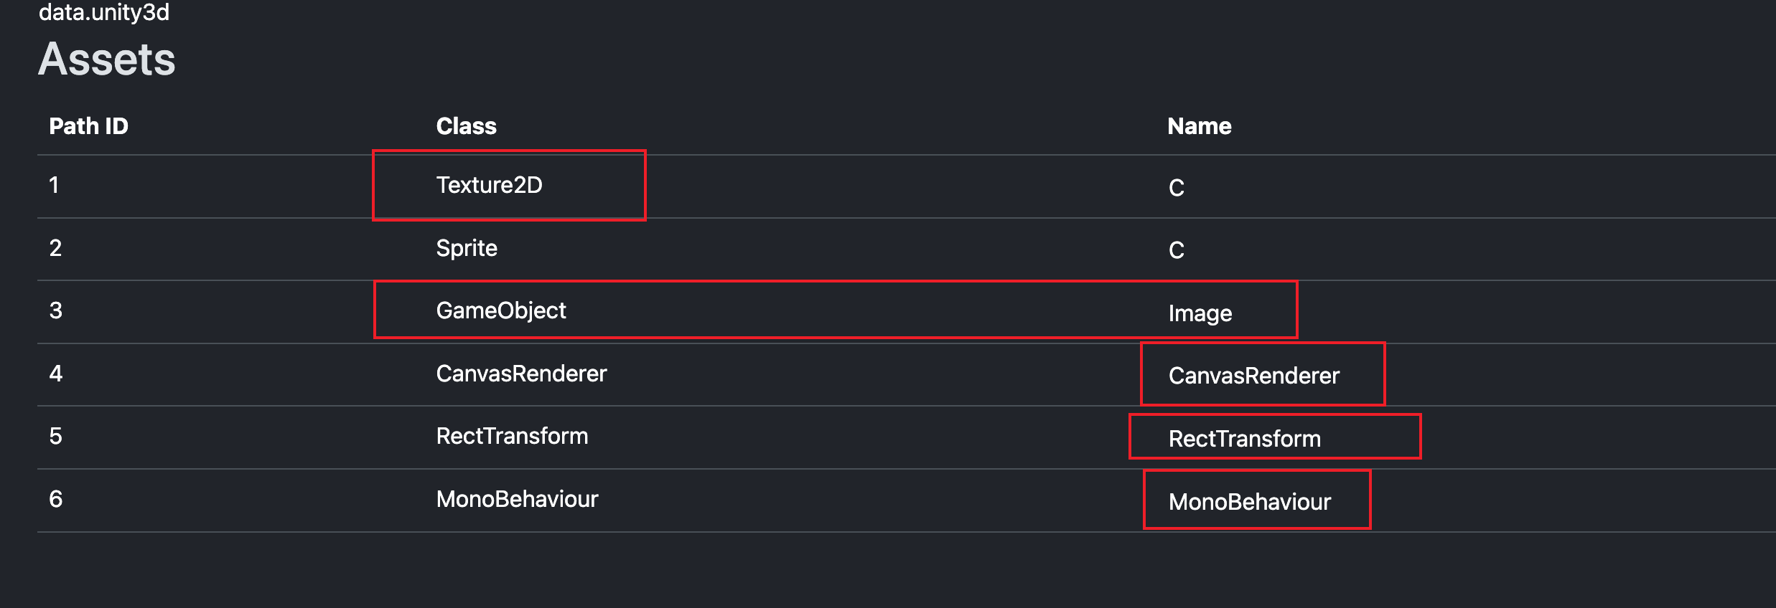Click the Name cell of the Texture2D row
Viewport: 1776px width, 608px height.
(1176, 188)
